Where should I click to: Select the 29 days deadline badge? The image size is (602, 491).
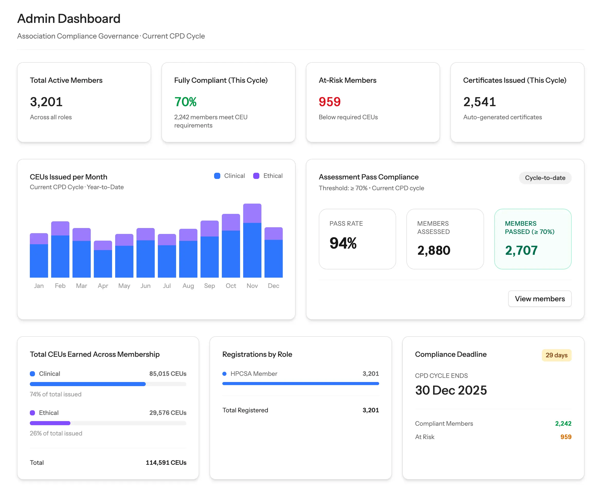tap(556, 355)
